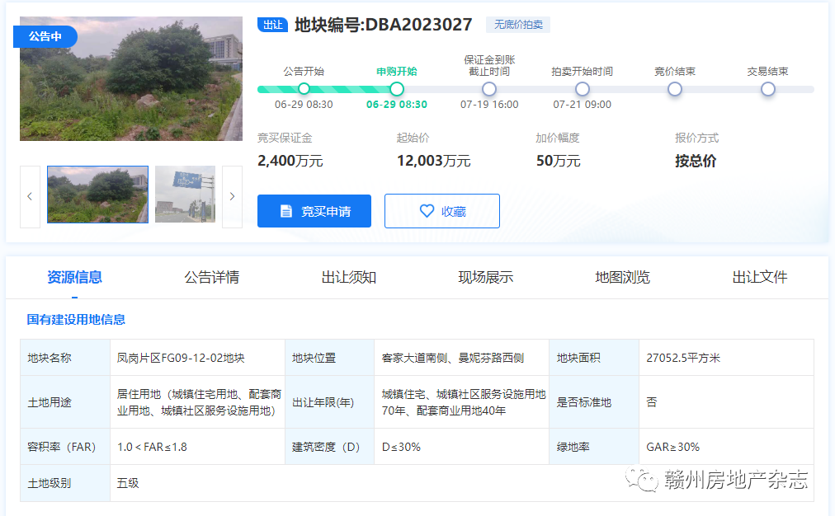835x516 pixels.
Task: Click the 出让年限 70年/40年 value cell
Action: click(x=462, y=402)
